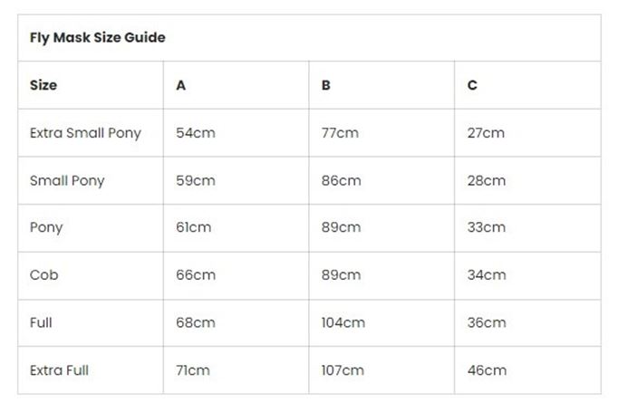Select the 77cm cell
The image size is (618, 412).
point(340,133)
